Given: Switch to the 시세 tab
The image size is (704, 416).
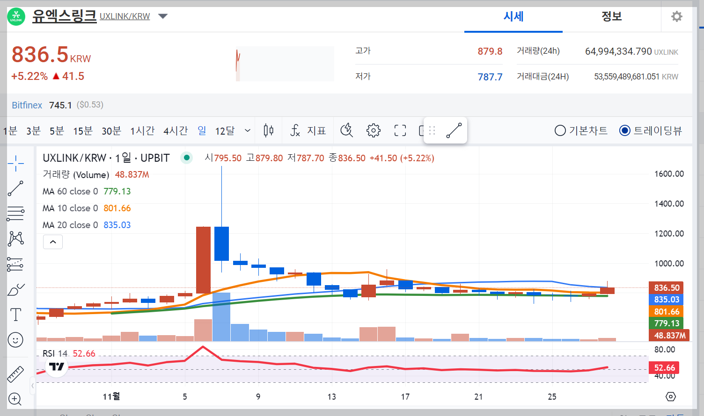Looking at the screenshot, I should [x=513, y=16].
